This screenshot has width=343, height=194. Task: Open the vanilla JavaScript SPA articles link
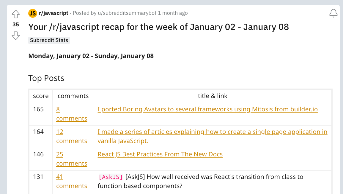(212, 132)
